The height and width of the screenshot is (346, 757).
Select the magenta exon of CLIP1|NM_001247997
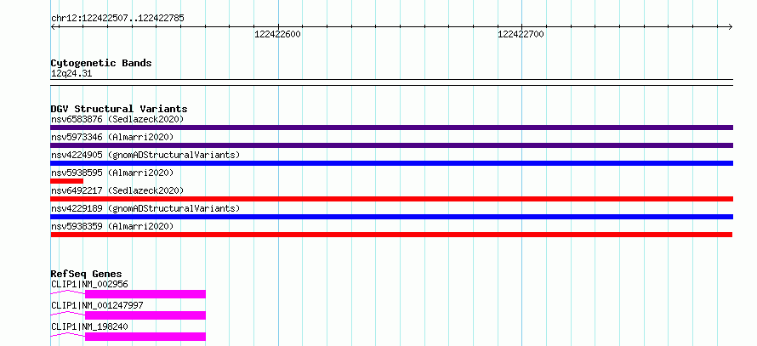pyautogui.click(x=145, y=315)
